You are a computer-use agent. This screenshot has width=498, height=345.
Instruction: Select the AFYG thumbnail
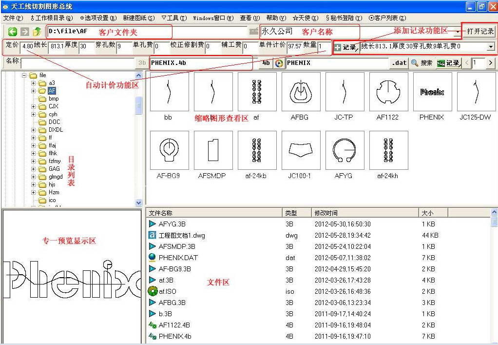click(x=345, y=150)
